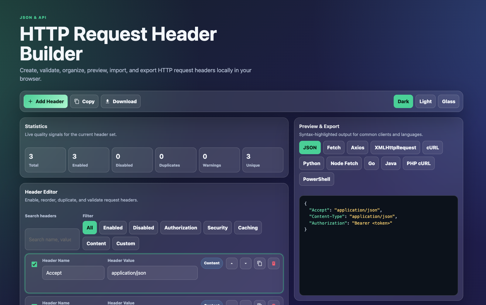Screen dimensions: 486x305
Task: Select the PHP cURL export tab
Action: pos(419,163)
